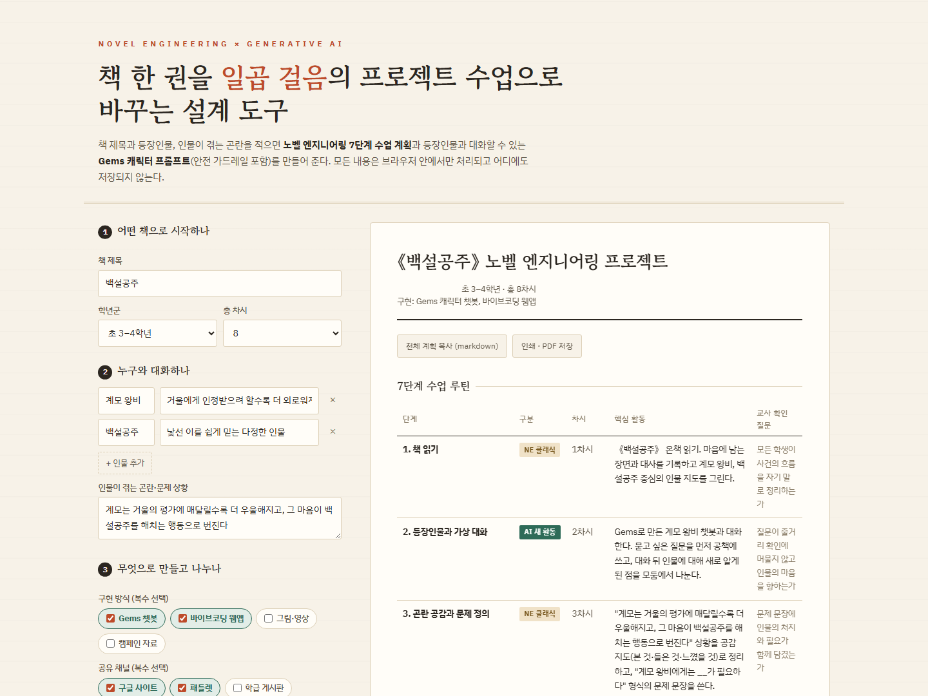The image size is (928, 696).
Task: Click the 2차시 cell
Action: [x=583, y=532]
